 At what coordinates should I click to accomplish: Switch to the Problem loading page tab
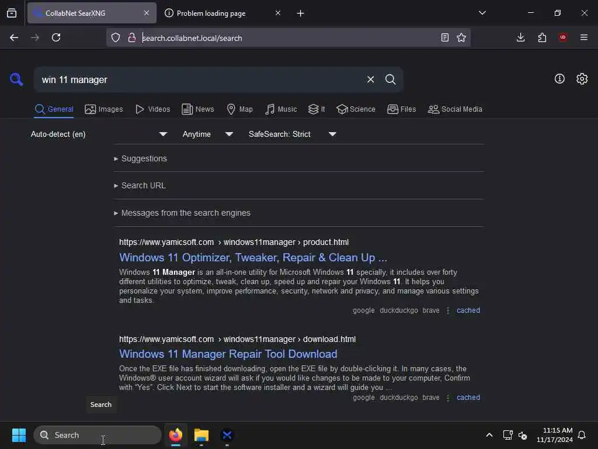click(x=222, y=13)
